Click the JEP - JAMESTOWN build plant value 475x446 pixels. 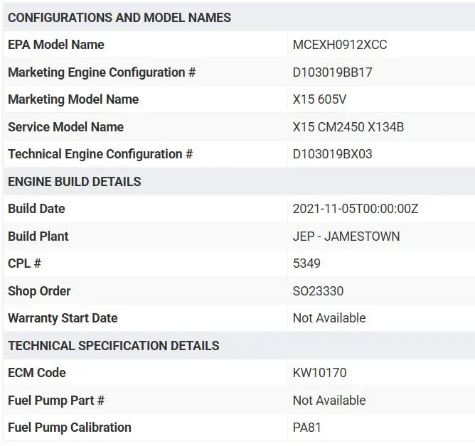[346, 236]
